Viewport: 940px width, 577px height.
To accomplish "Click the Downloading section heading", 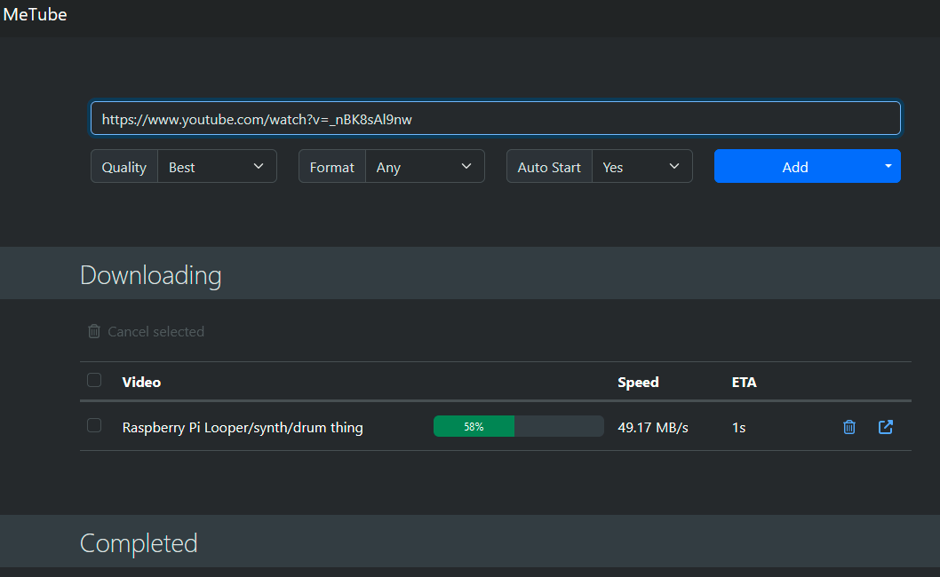I will point(151,275).
